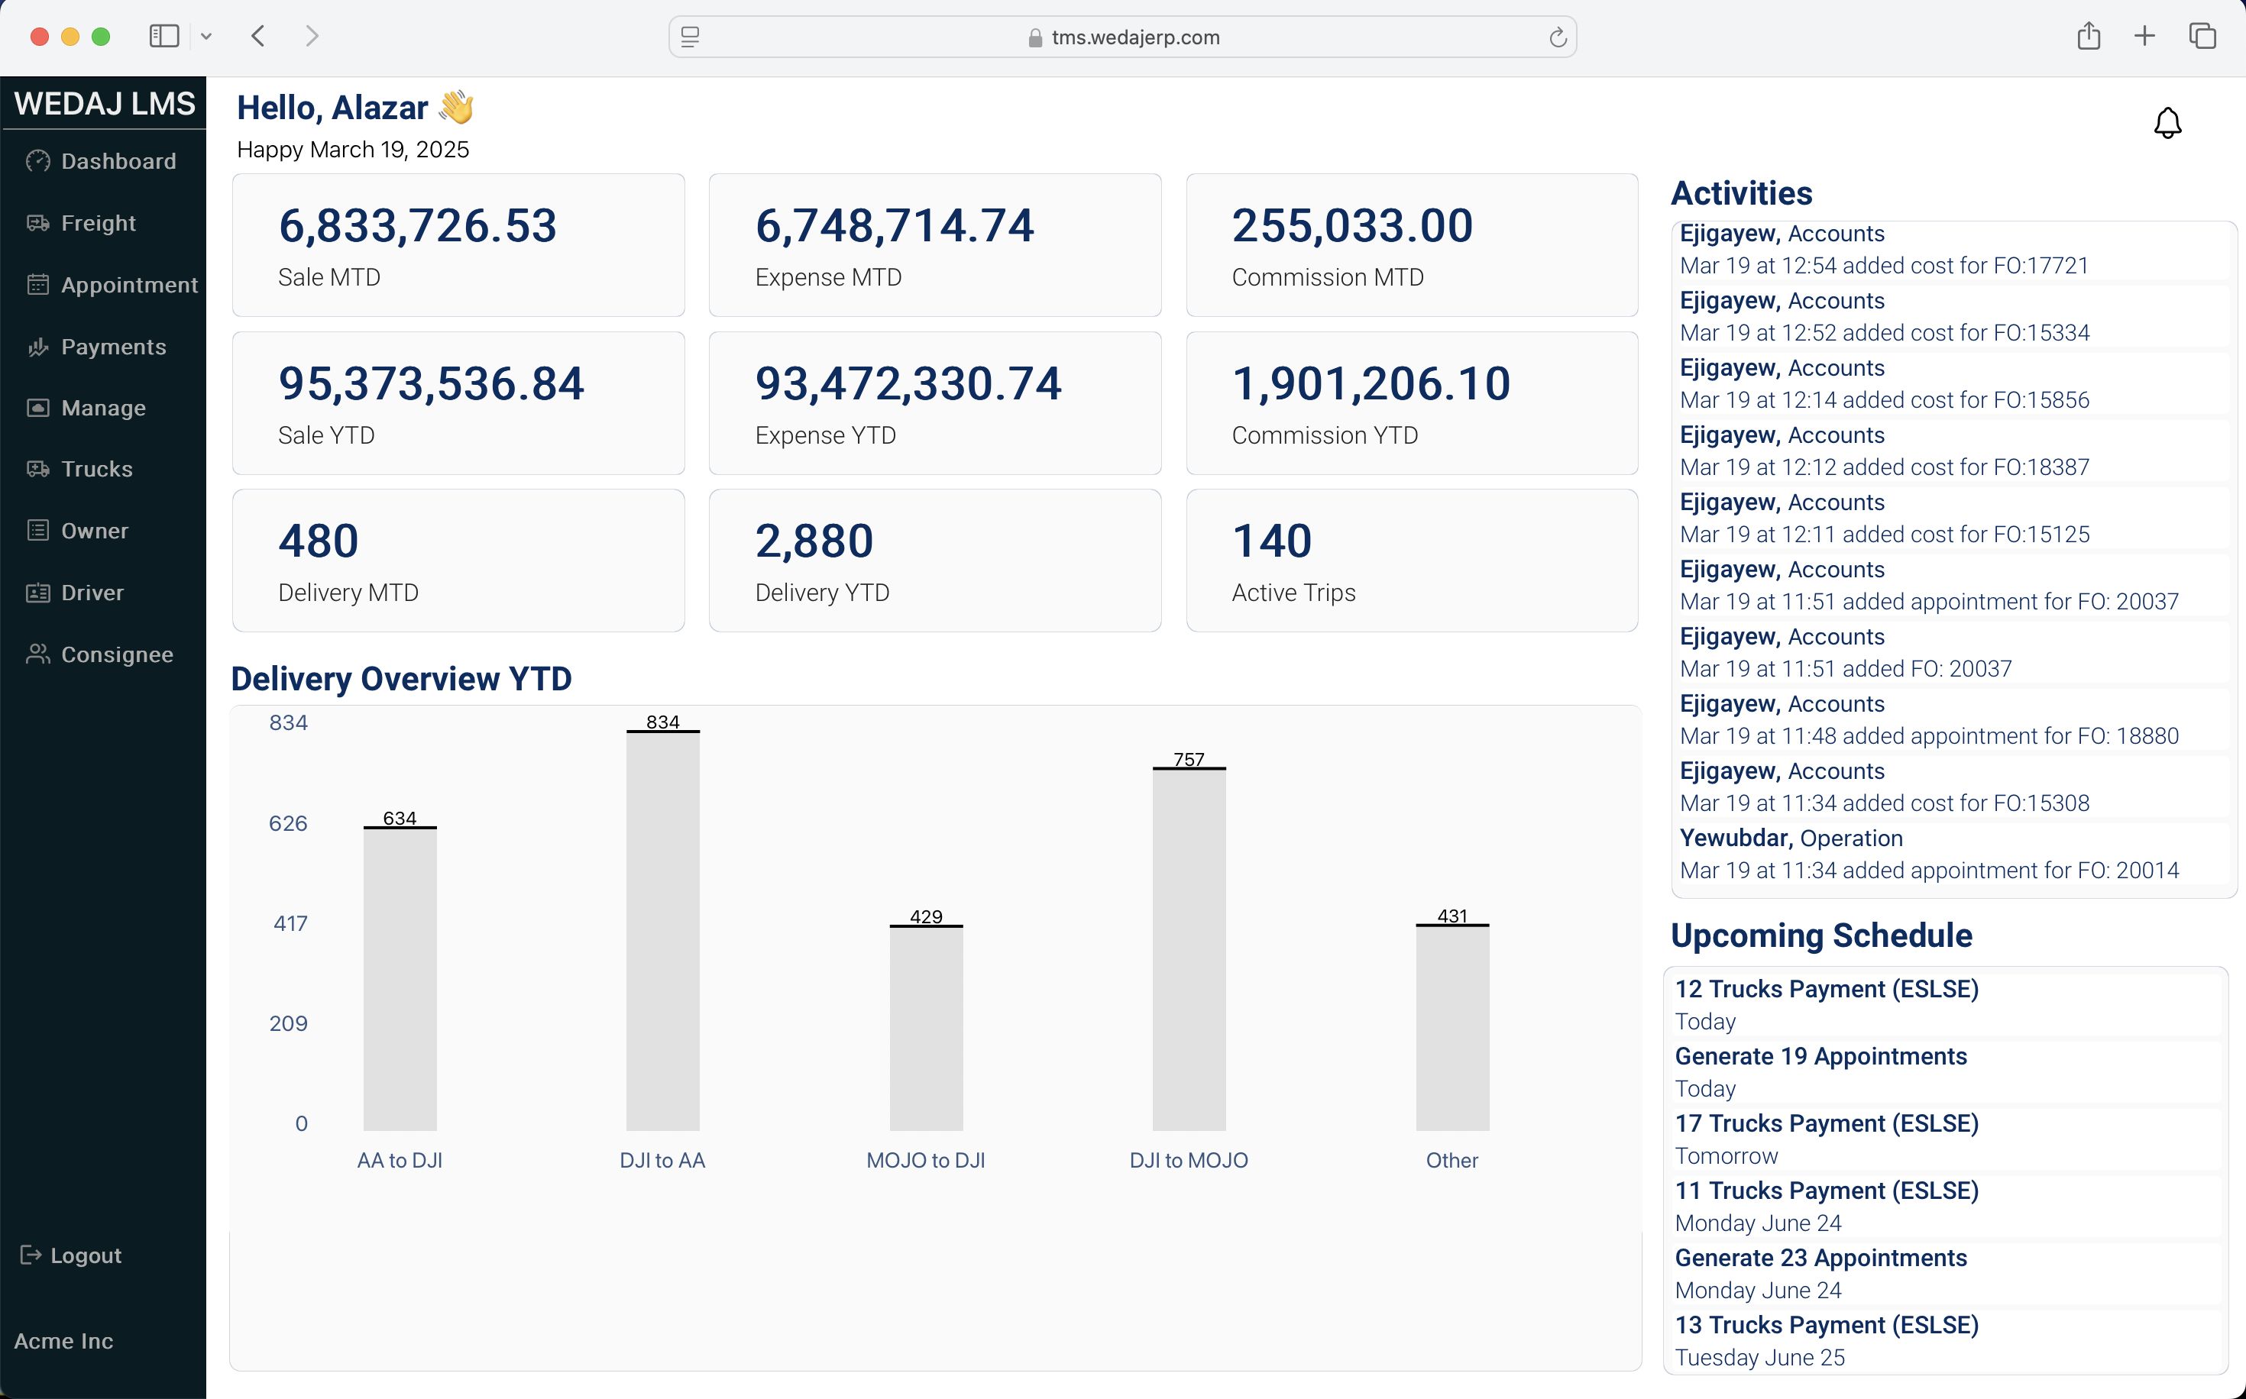Select the Driver menu item

pyautogui.click(x=92, y=592)
